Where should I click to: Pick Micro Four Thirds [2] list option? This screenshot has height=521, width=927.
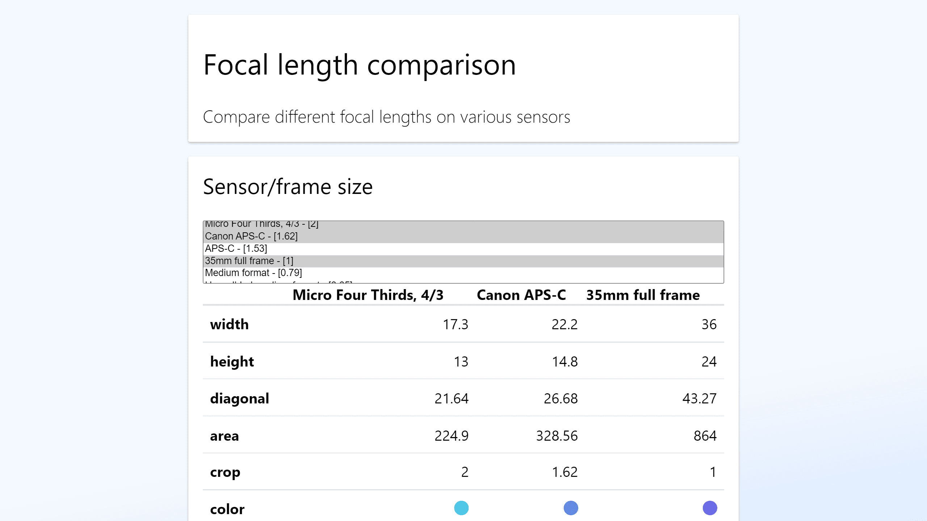click(261, 224)
